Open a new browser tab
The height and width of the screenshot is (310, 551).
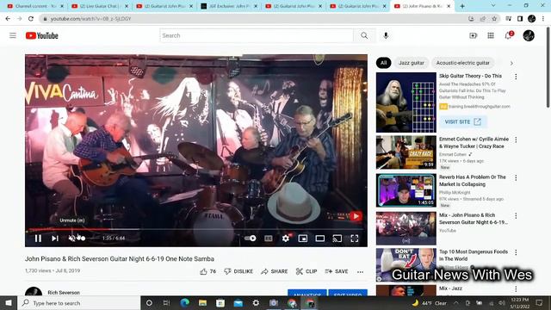tap(462, 6)
